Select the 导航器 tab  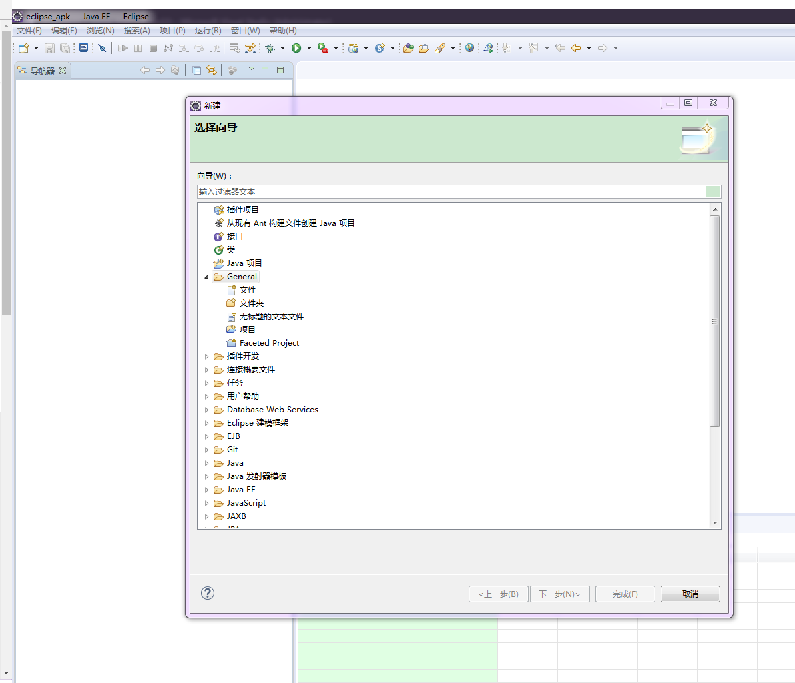point(42,71)
